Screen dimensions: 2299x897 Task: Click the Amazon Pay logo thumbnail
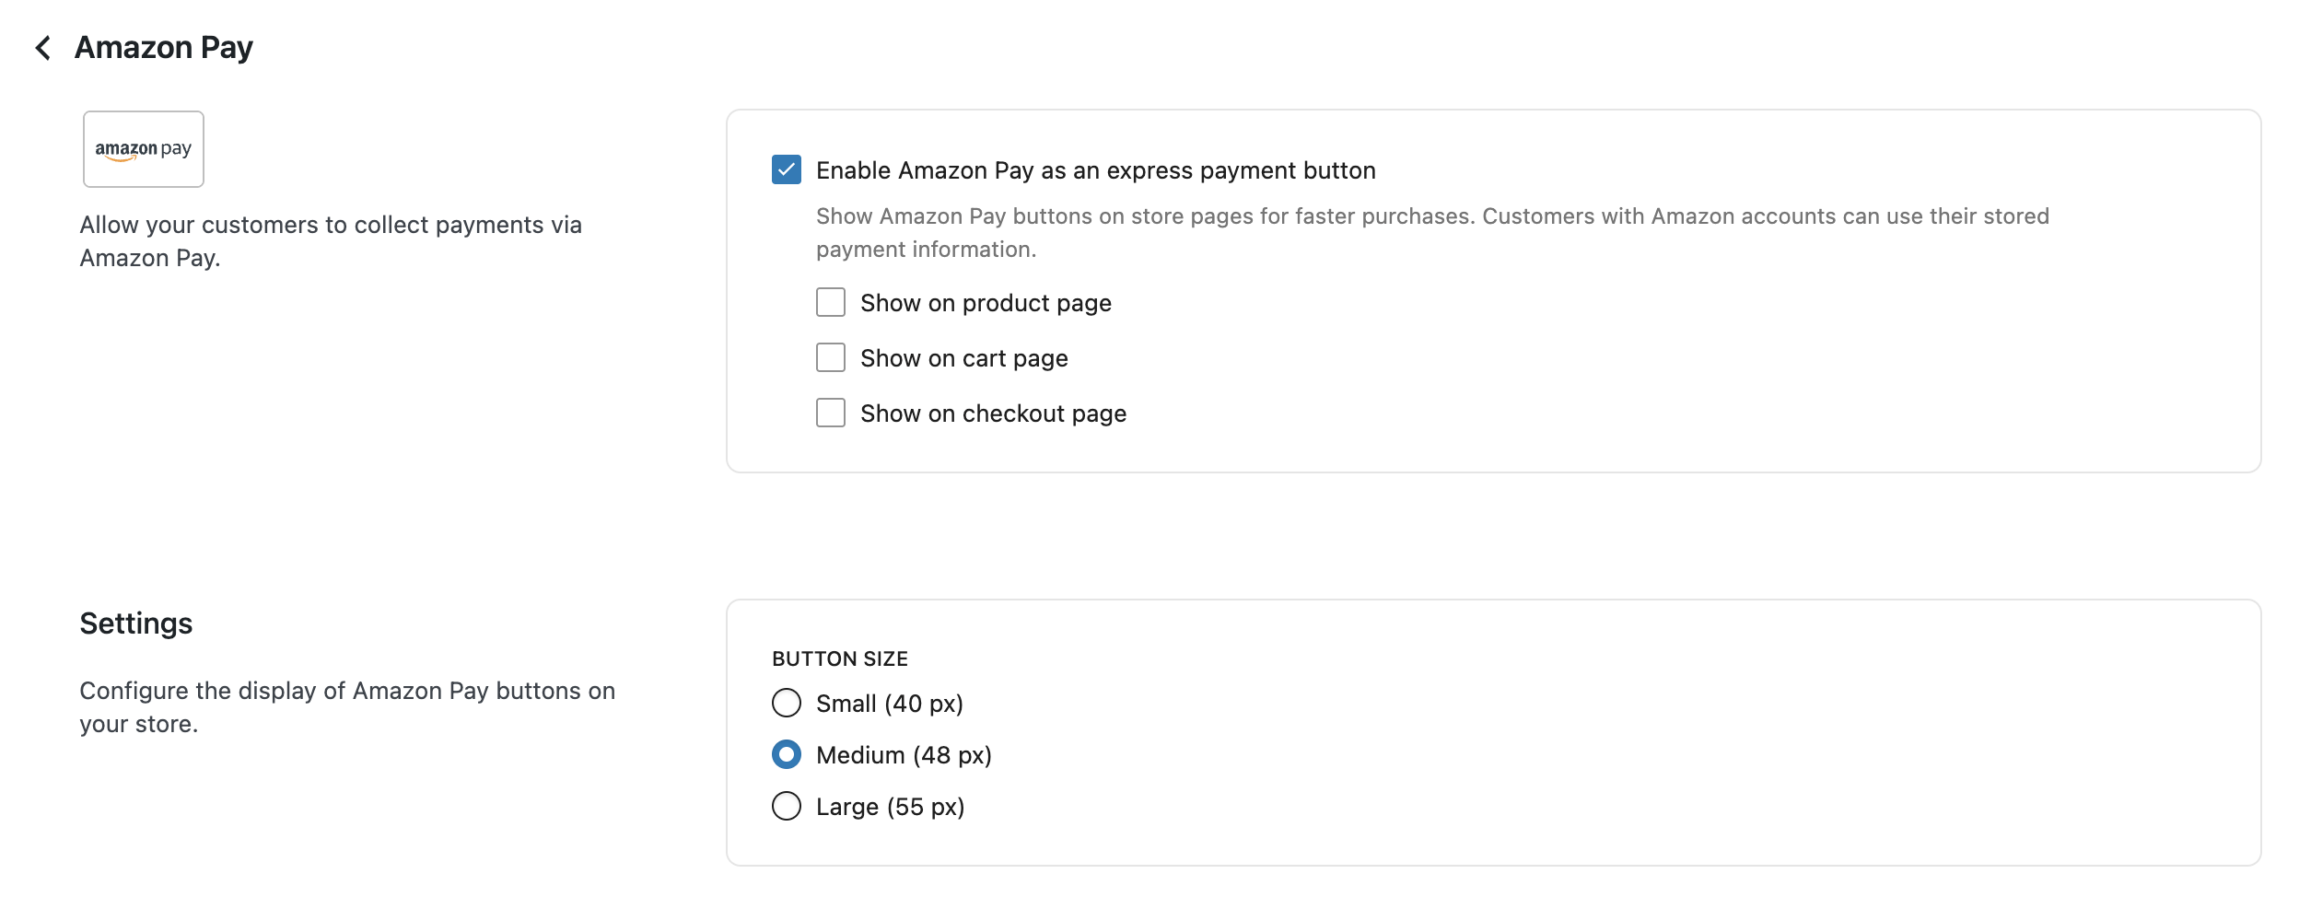tap(144, 149)
